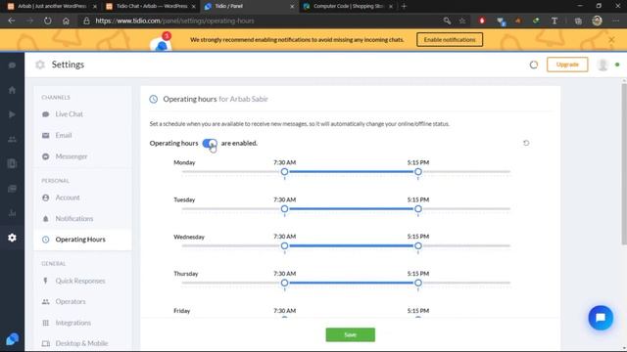Open conversations icon in left sidebar
The image size is (627, 352).
(x=12, y=66)
